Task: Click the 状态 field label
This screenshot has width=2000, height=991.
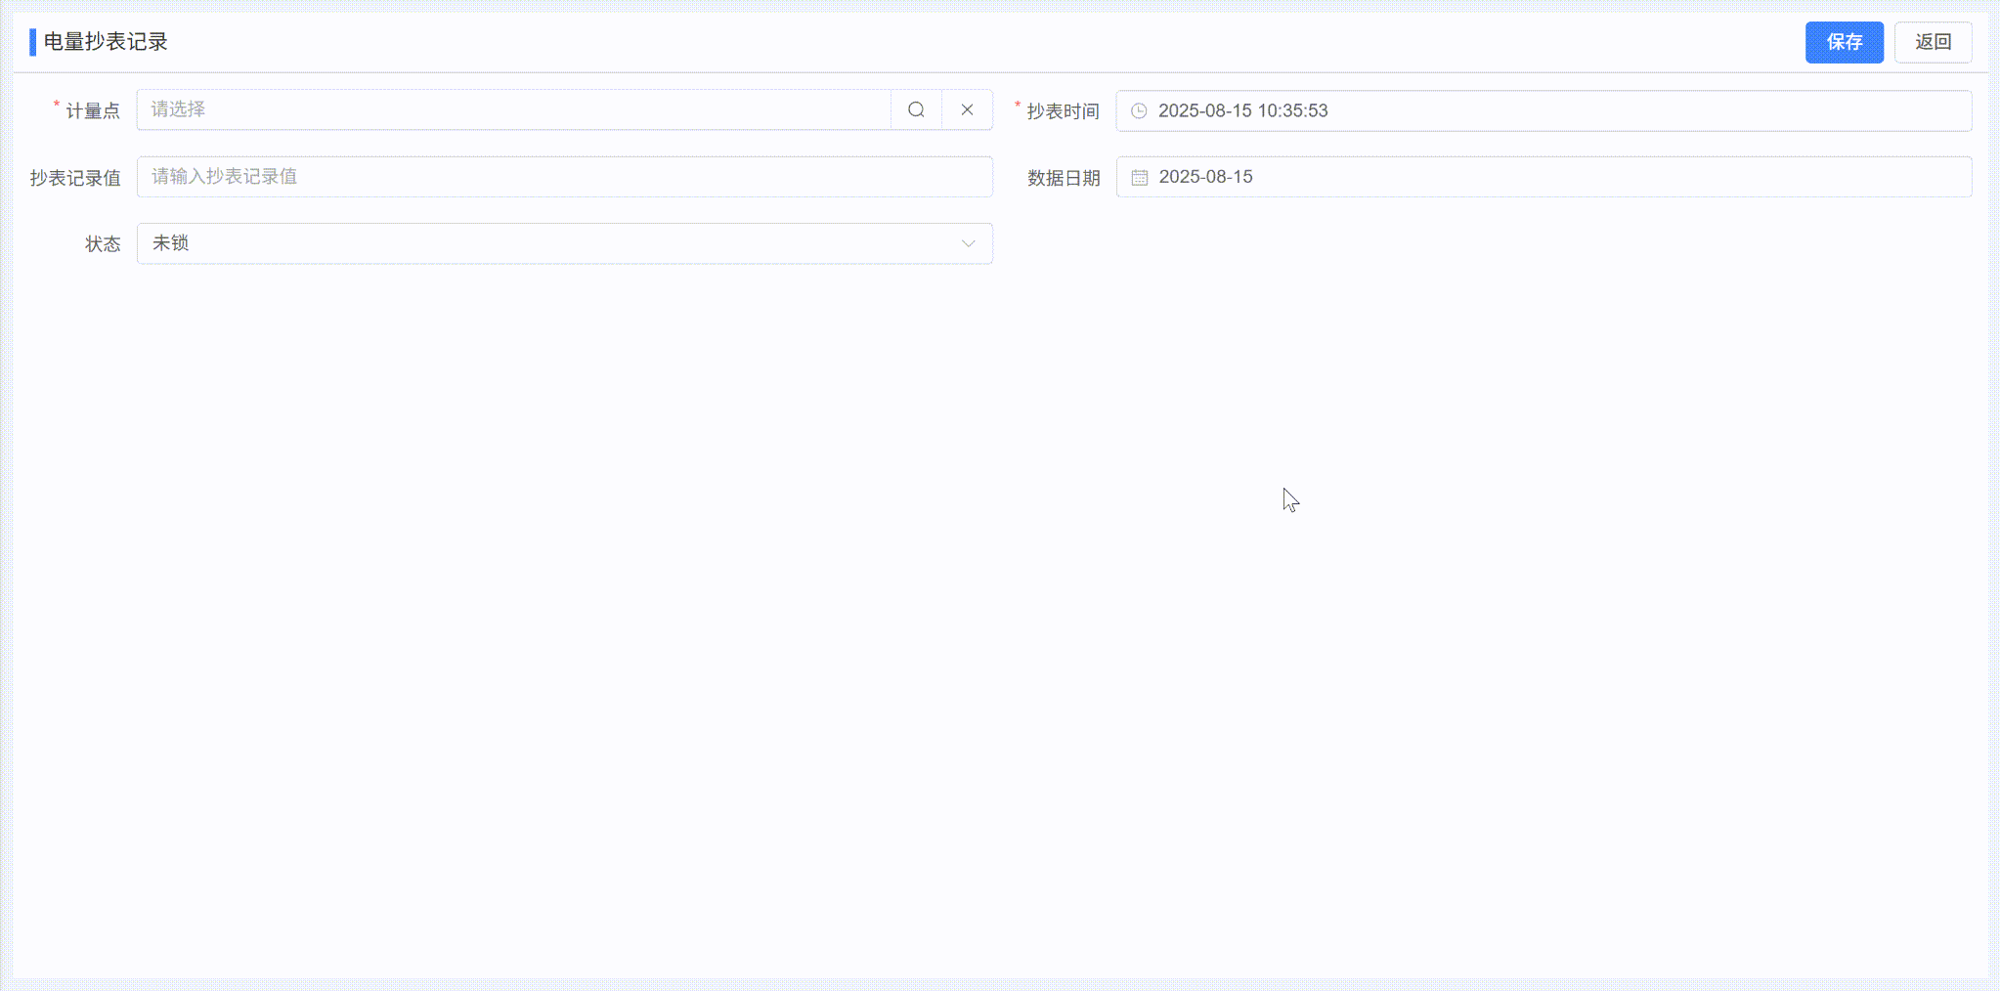Action: 102,243
